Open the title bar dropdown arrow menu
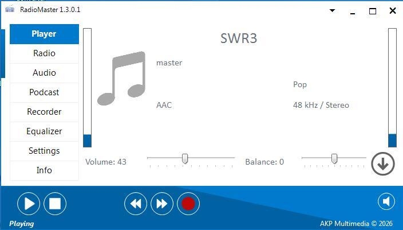Screen dimensions: 403x230 [333, 10]
